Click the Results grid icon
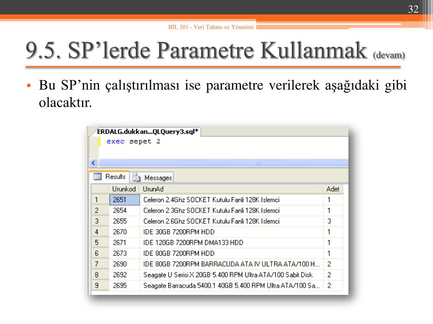 97,177
